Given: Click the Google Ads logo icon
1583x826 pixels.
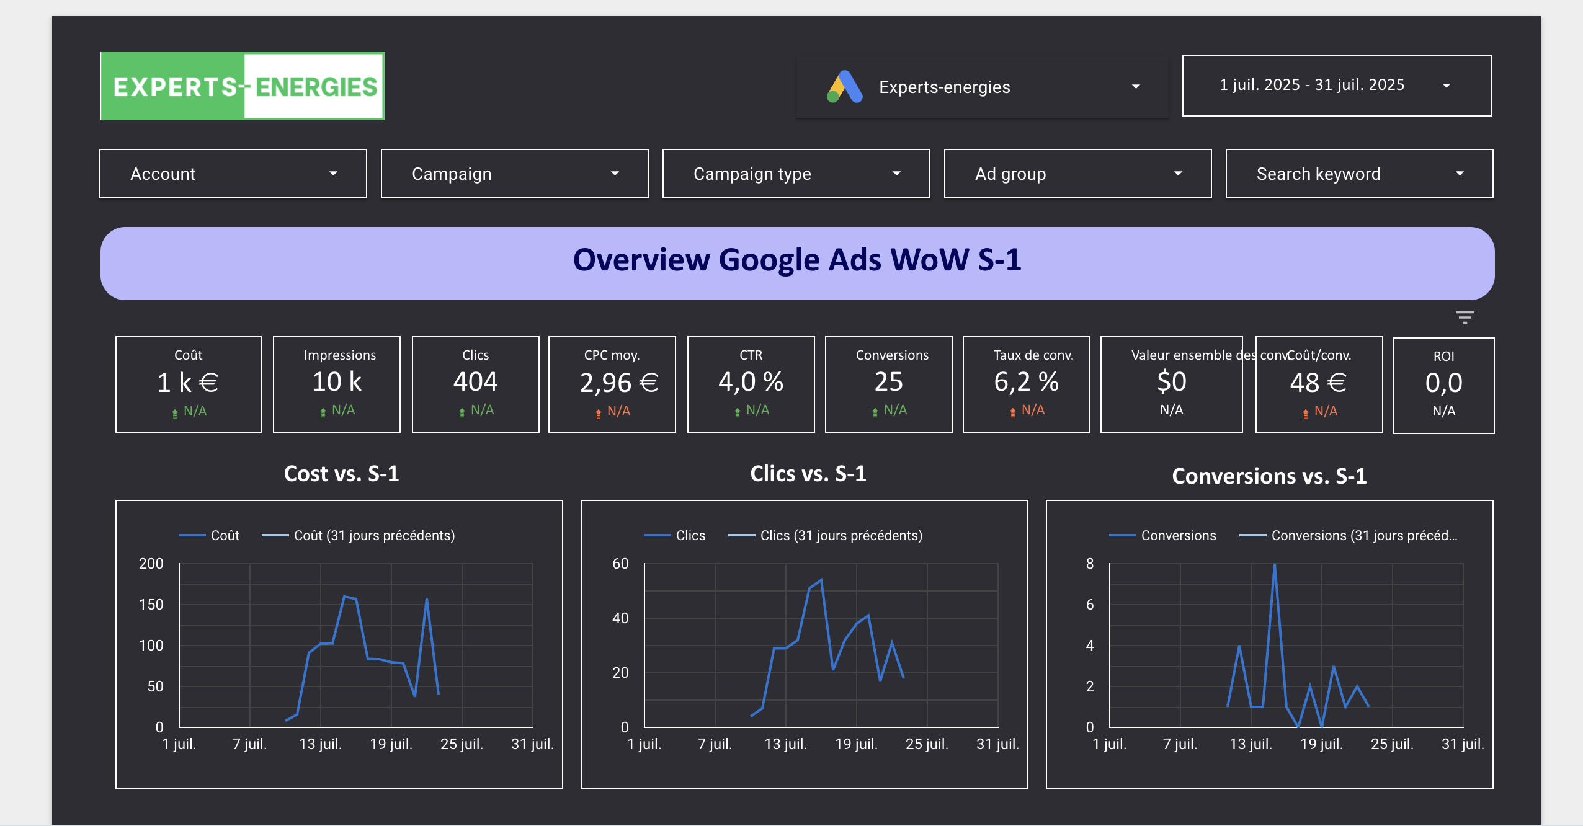Looking at the screenshot, I should coord(844,87).
